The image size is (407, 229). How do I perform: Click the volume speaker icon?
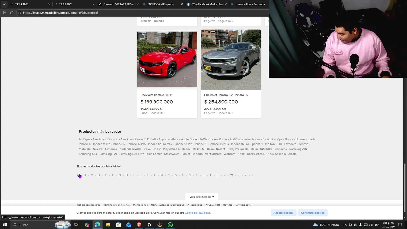tap(371, 225)
